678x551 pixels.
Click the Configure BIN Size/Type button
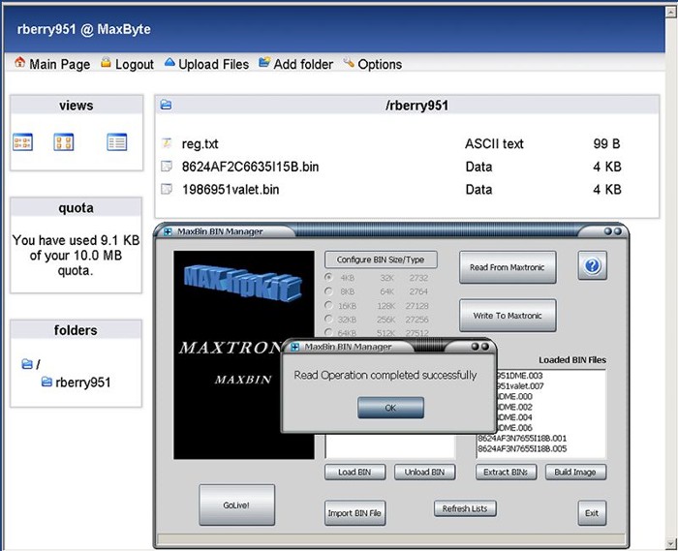381,260
